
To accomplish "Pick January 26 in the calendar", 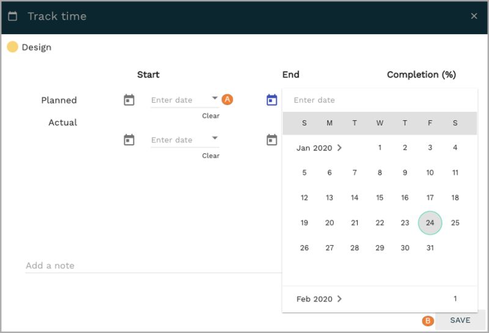I will click(304, 248).
